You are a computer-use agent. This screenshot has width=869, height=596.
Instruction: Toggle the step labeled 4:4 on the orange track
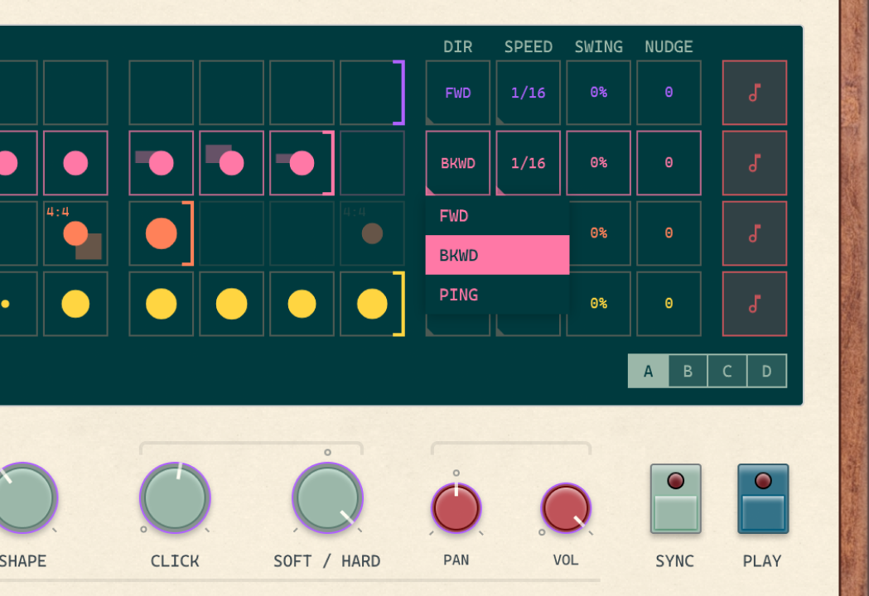75,233
